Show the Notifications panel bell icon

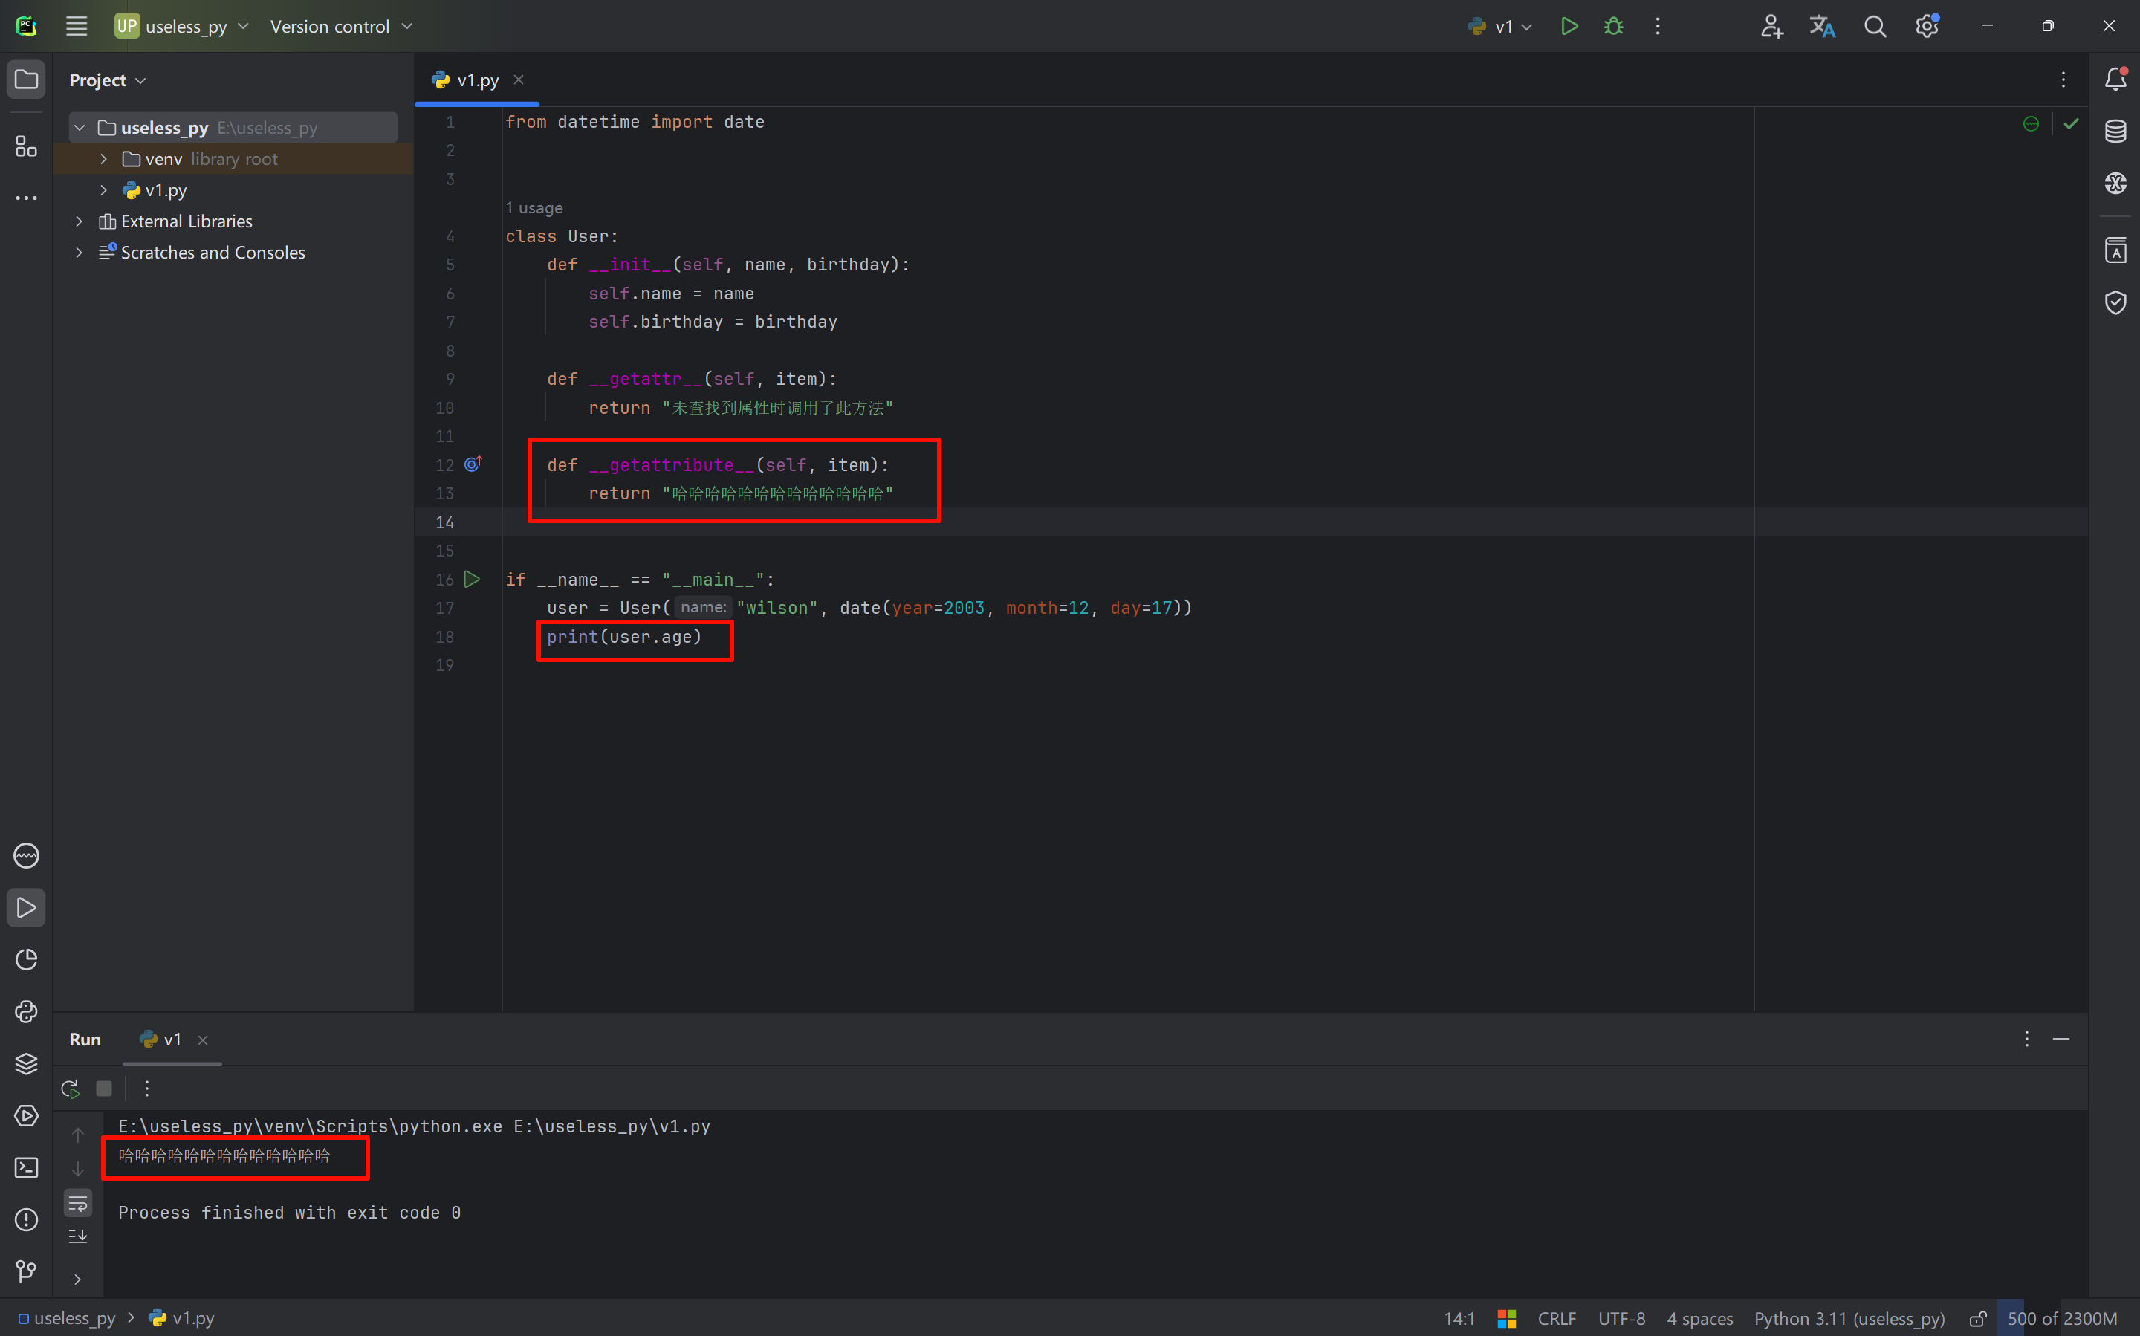(2115, 80)
